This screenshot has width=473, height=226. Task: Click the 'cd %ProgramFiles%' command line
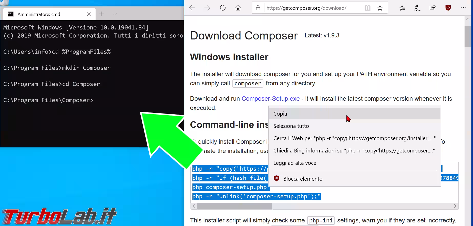coord(57,52)
